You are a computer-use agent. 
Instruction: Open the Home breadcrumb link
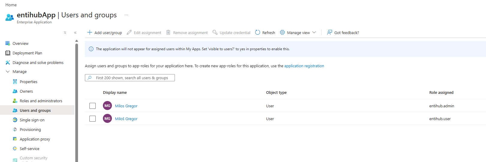click(11, 5)
